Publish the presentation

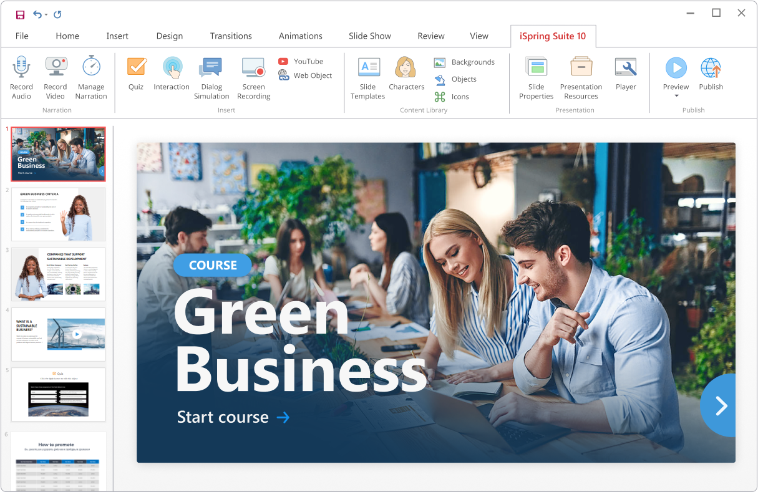coord(711,77)
